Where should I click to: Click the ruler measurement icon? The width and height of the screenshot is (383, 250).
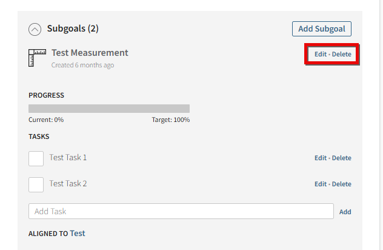(x=37, y=58)
